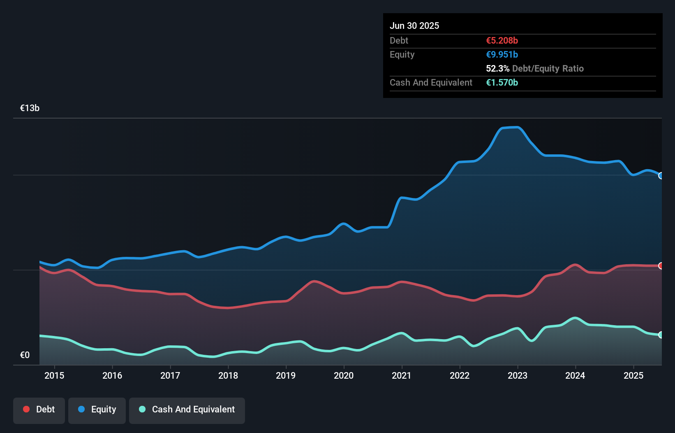Toggle the Equity legend button
Screen dimensions: 675x433
click(97, 410)
